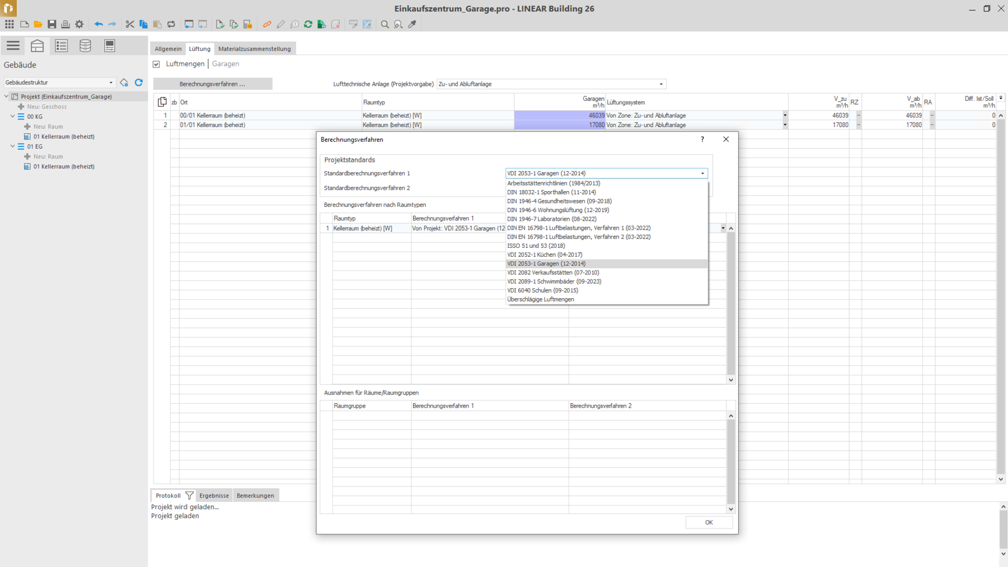The width and height of the screenshot is (1008, 567).
Task: Open the Gebäudestruktur dropdown
Action: (x=111, y=83)
